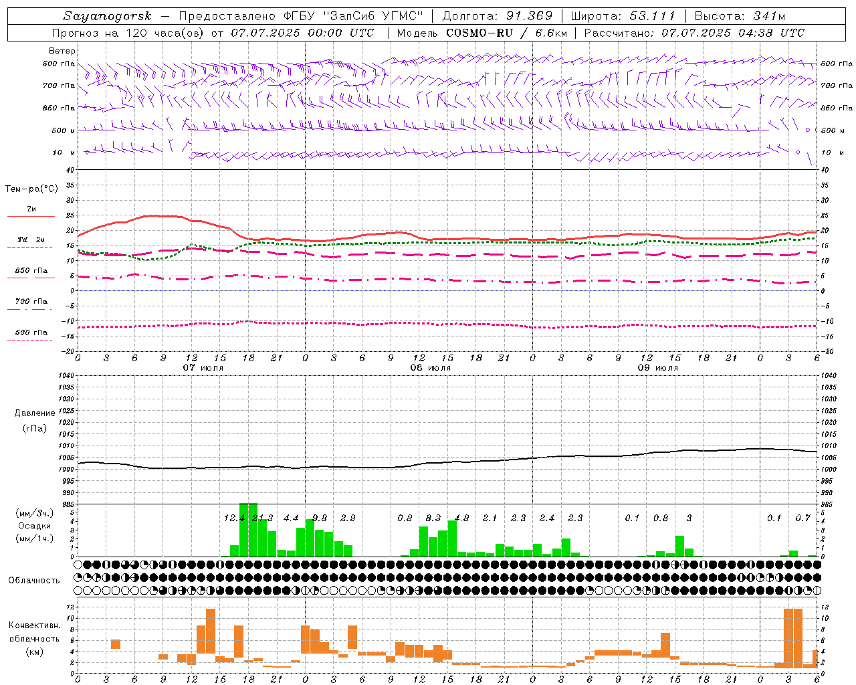Select the "Предоставлено ФГБУ ЗапСиб УГМС" provider text
The image size is (856, 685).
coord(302,16)
